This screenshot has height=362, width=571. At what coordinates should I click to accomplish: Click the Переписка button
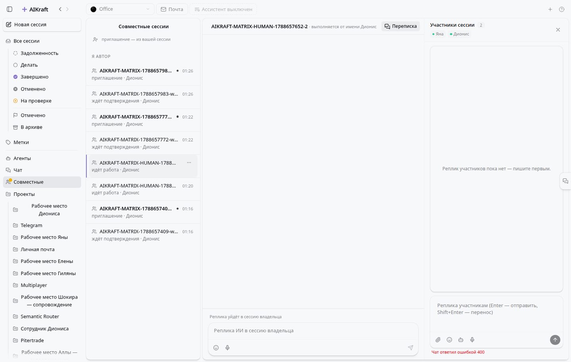pos(400,26)
